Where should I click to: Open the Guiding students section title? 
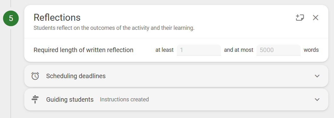pos(70,99)
